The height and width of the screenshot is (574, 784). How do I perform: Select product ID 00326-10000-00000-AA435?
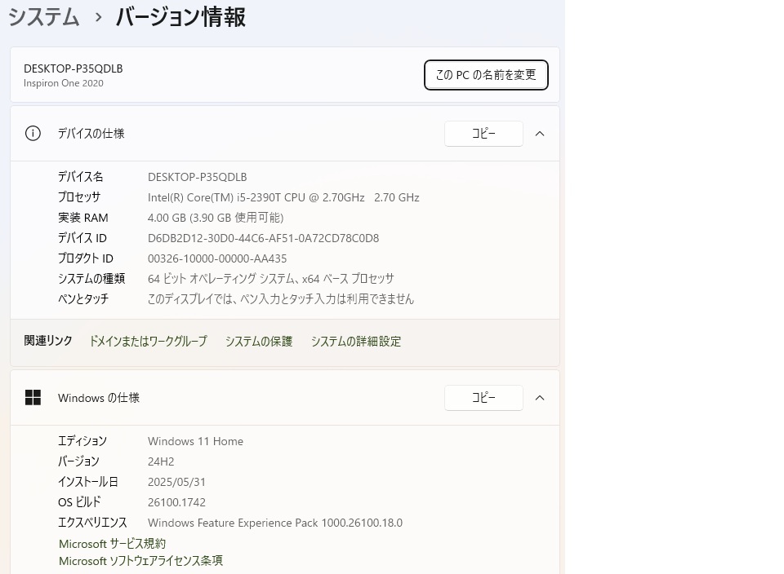point(217,258)
